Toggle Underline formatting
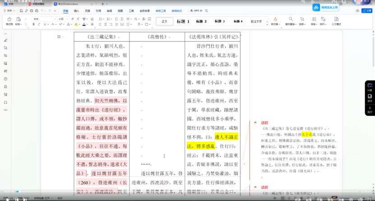 [45, 24]
